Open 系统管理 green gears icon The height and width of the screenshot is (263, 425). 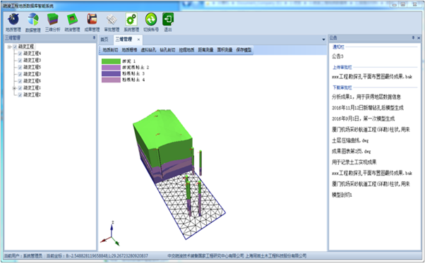[x=131, y=20]
